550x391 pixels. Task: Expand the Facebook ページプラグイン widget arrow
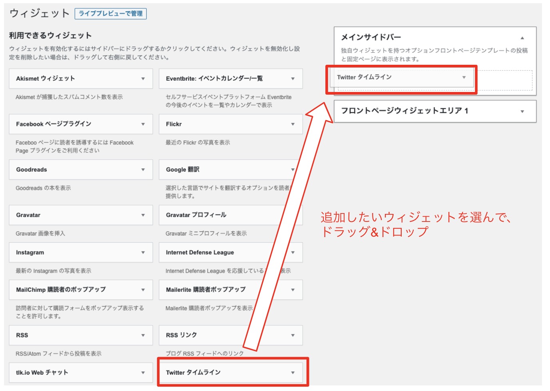[x=143, y=124]
